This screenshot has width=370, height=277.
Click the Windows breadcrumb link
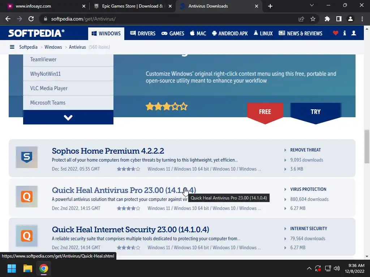[53, 47]
